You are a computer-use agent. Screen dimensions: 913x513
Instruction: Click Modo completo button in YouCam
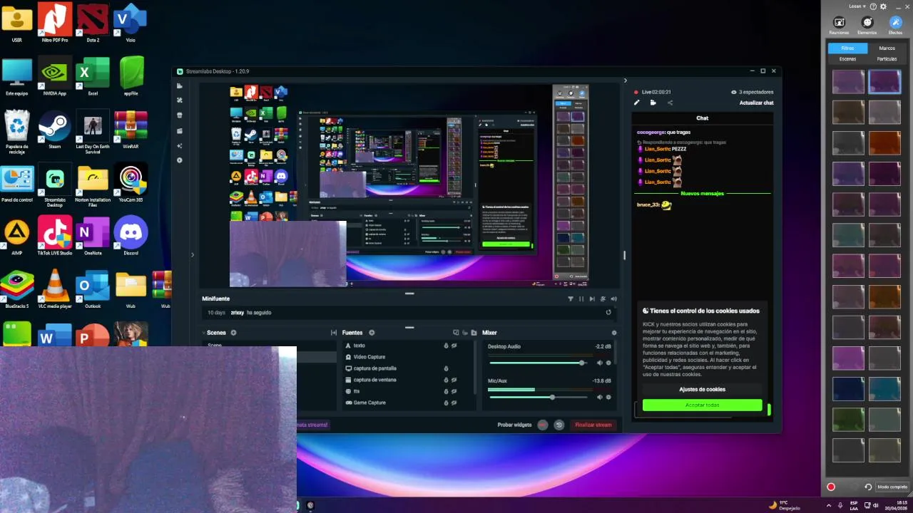[x=892, y=487]
